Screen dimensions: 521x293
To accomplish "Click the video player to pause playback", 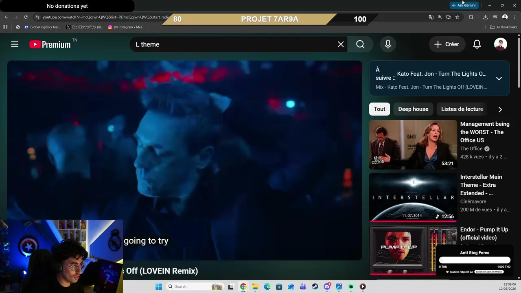I will [184, 160].
